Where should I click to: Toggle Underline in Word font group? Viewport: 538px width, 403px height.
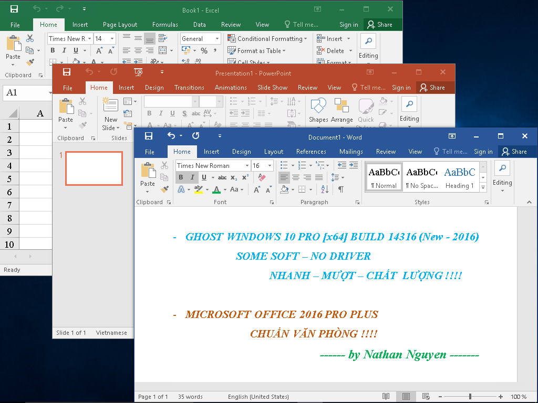[x=204, y=177]
